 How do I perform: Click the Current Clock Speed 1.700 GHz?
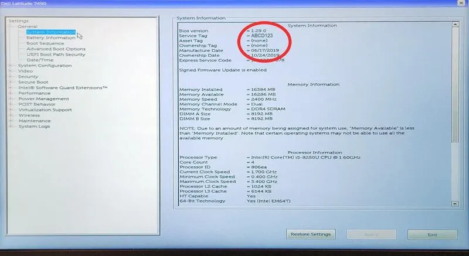click(x=264, y=172)
